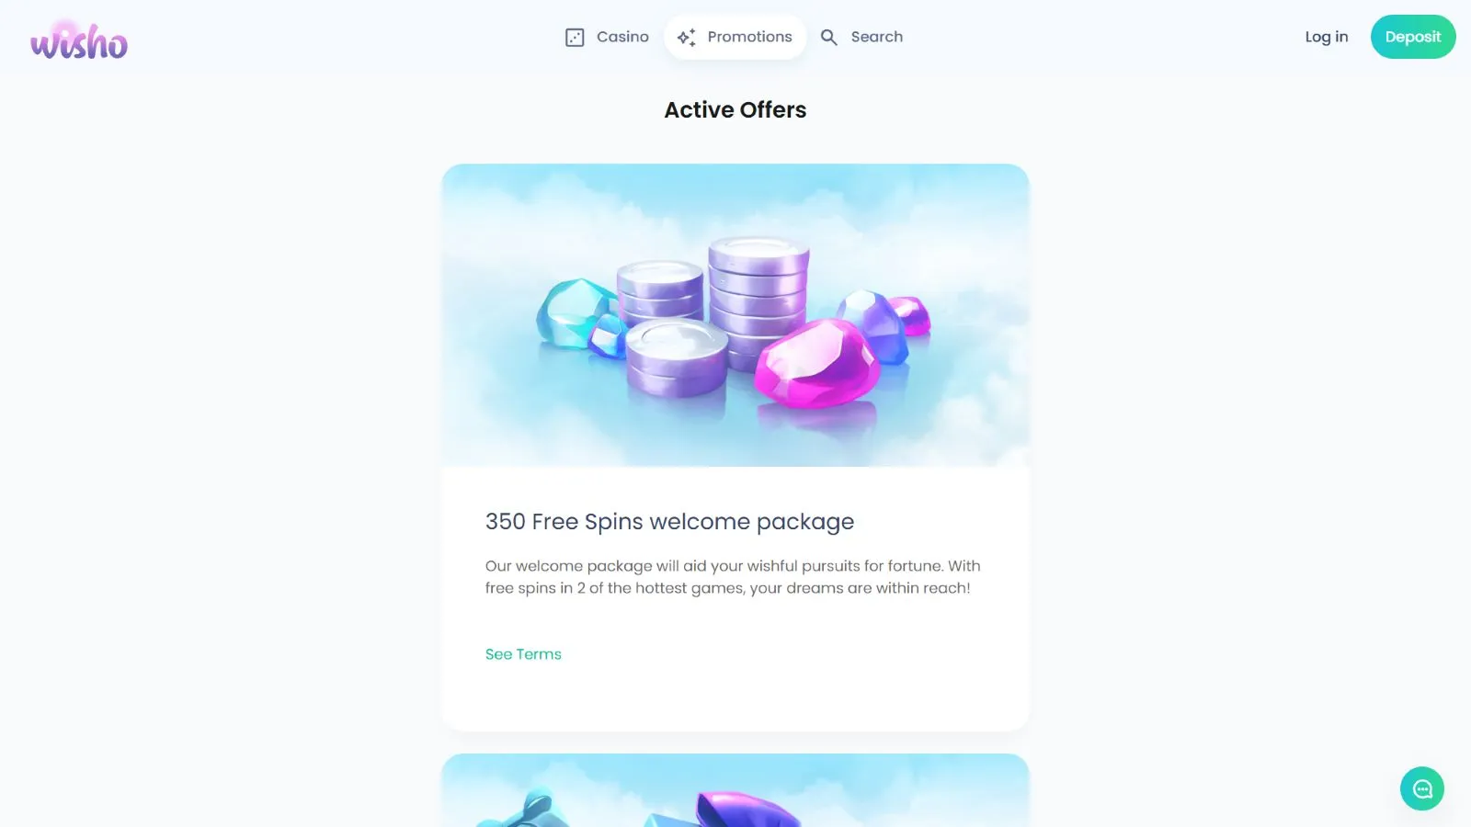Click the Wisho logo
The height and width of the screenshot is (827, 1471).
(79, 40)
